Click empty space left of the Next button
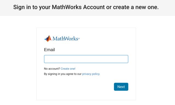 click(78, 87)
